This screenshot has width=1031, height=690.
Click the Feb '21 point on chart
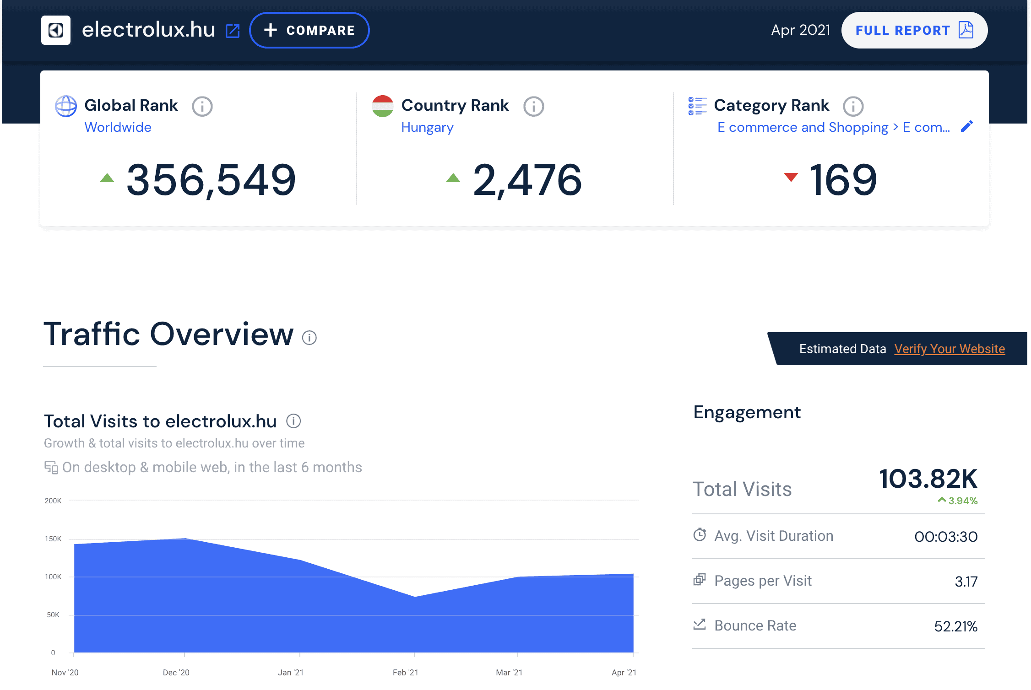415,597
